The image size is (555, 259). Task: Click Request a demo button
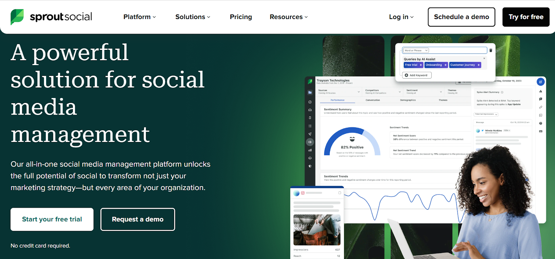[x=138, y=219]
